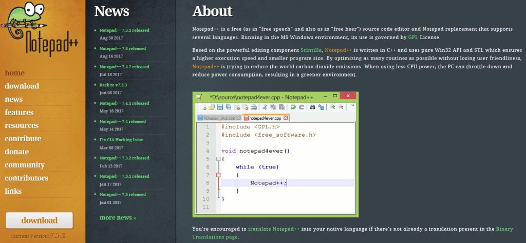526x243 pixels.
Task: Open the download menu item in sidebar
Action: (22, 86)
